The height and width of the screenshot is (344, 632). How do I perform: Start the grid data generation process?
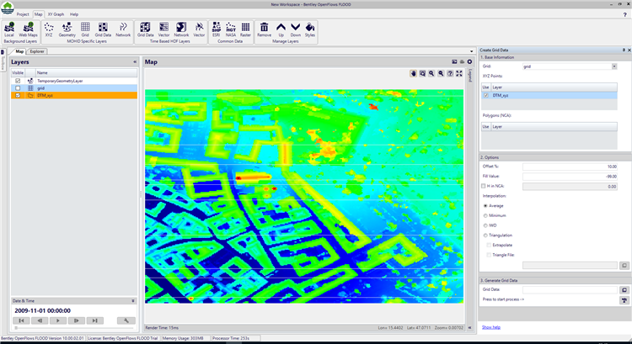point(624,300)
